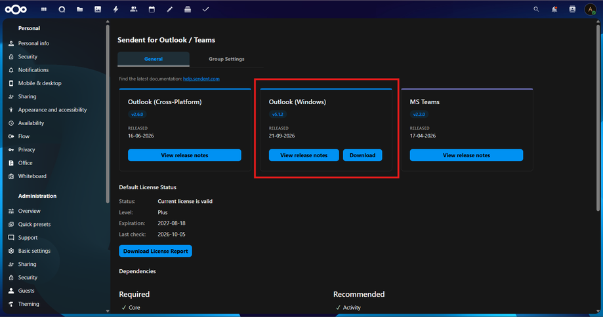This screenshot has width=603, height=317.
Task: Open the Calendar app icon
Action: tap(152, 9)
